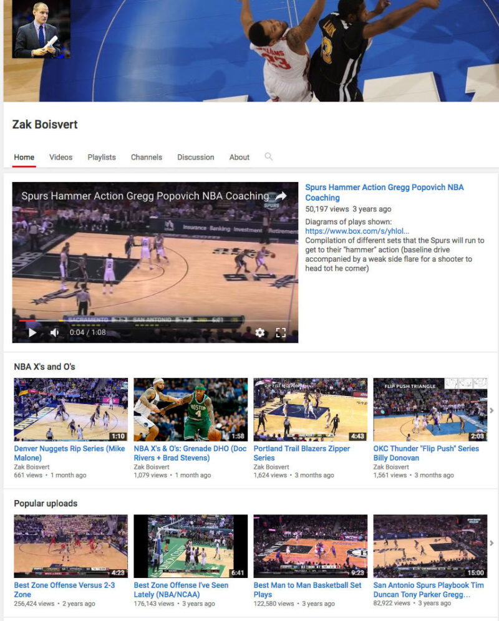Click "122,580 views" text
This screenshot has height=621, width=499.
point(274,604)
